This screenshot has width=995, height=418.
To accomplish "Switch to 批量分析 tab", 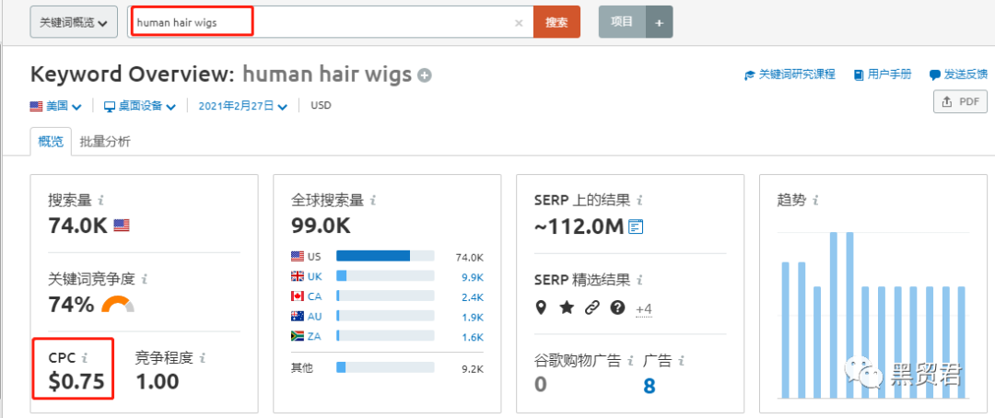I will [x=105, y=142].
